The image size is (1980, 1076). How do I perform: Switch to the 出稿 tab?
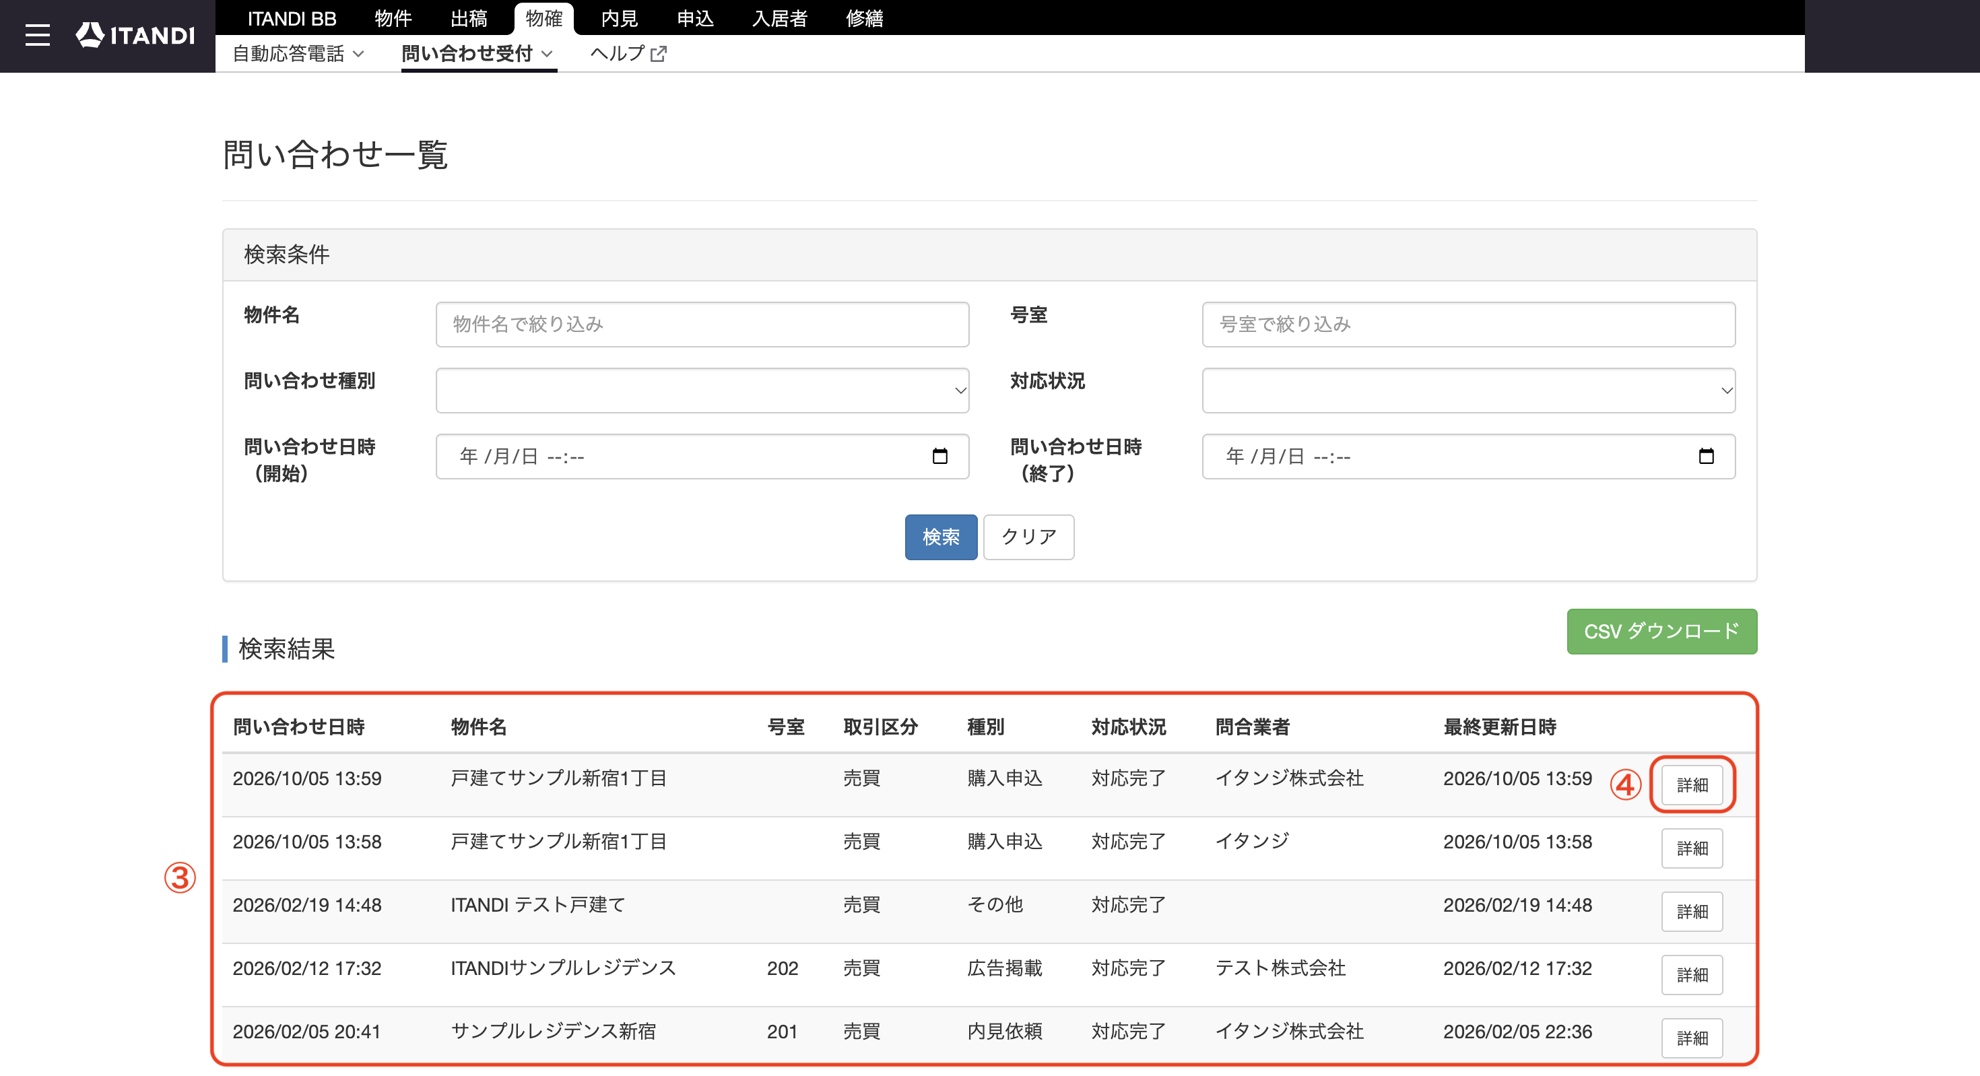point(469,18)
